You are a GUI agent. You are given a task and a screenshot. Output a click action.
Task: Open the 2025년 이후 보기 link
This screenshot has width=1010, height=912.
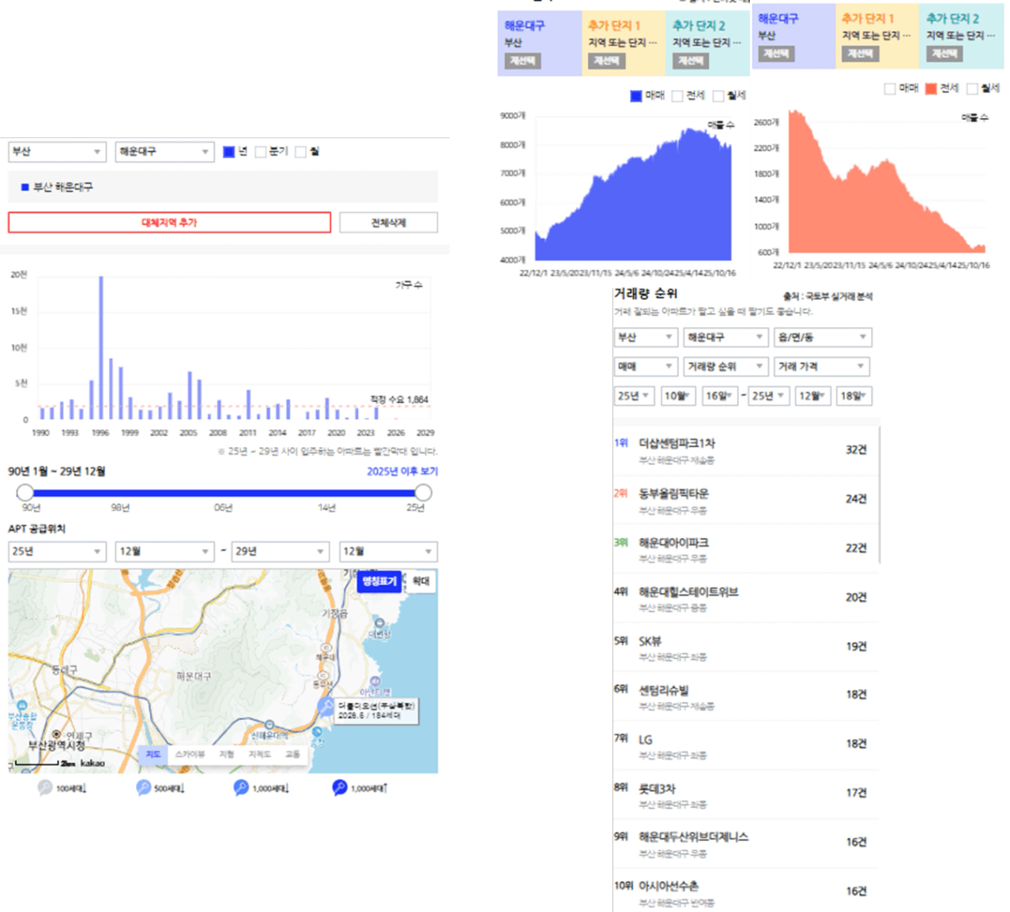point(401,471)
